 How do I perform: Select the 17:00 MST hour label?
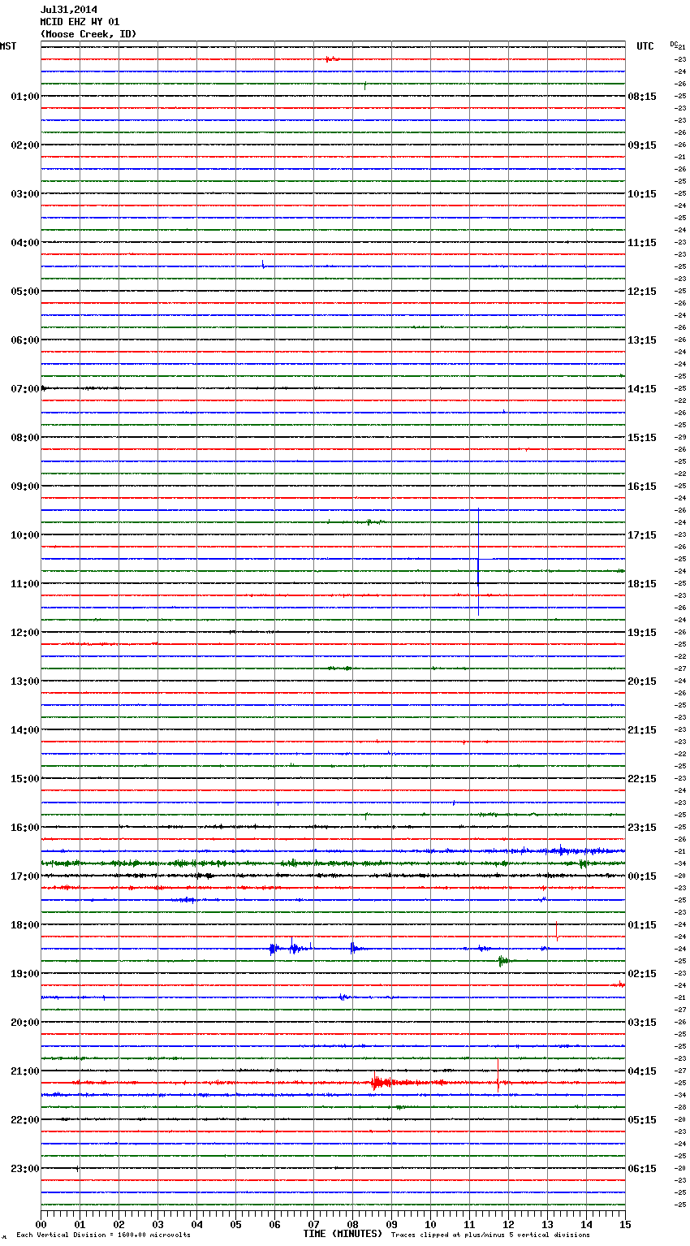[25, 876]
